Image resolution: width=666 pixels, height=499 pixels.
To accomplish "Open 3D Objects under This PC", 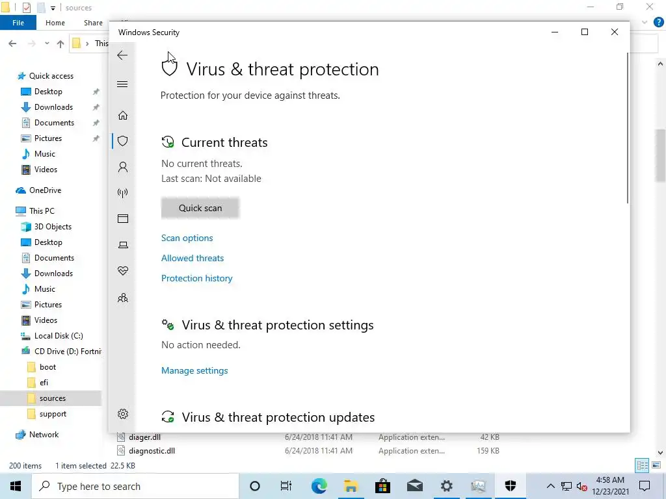I will coord(53,227).
